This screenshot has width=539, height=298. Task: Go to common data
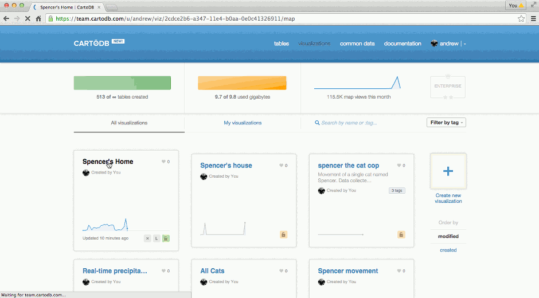coord(357,44)
